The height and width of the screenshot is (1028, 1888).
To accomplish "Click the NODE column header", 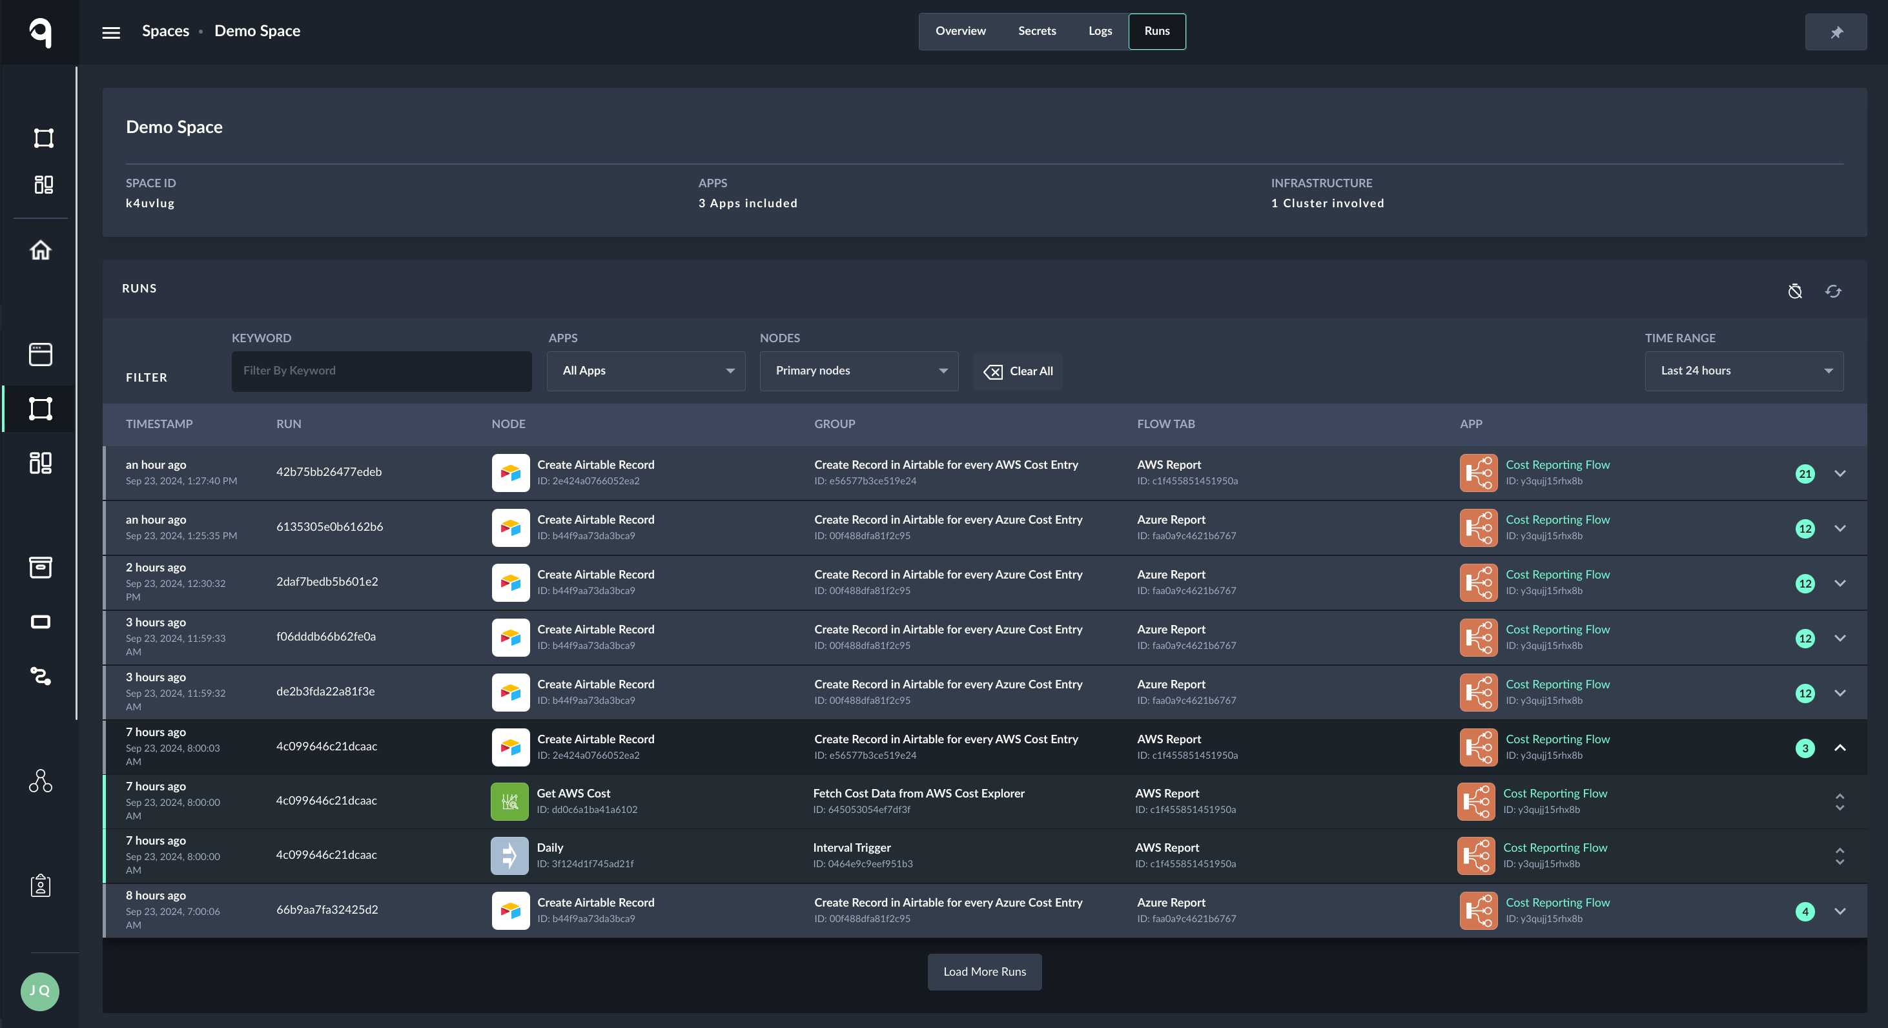I will pos(508,424).
